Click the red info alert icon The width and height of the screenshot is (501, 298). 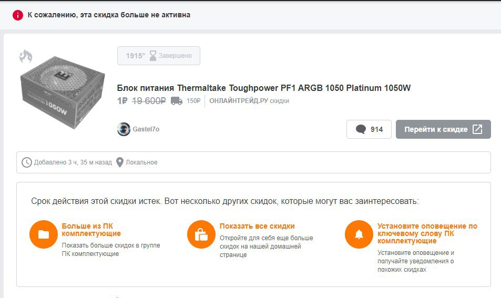pyautogui.click(x=17, y=15)
